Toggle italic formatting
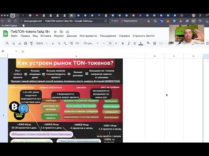The width and height of the screenshot is (209, 156). tap(128, 43)
